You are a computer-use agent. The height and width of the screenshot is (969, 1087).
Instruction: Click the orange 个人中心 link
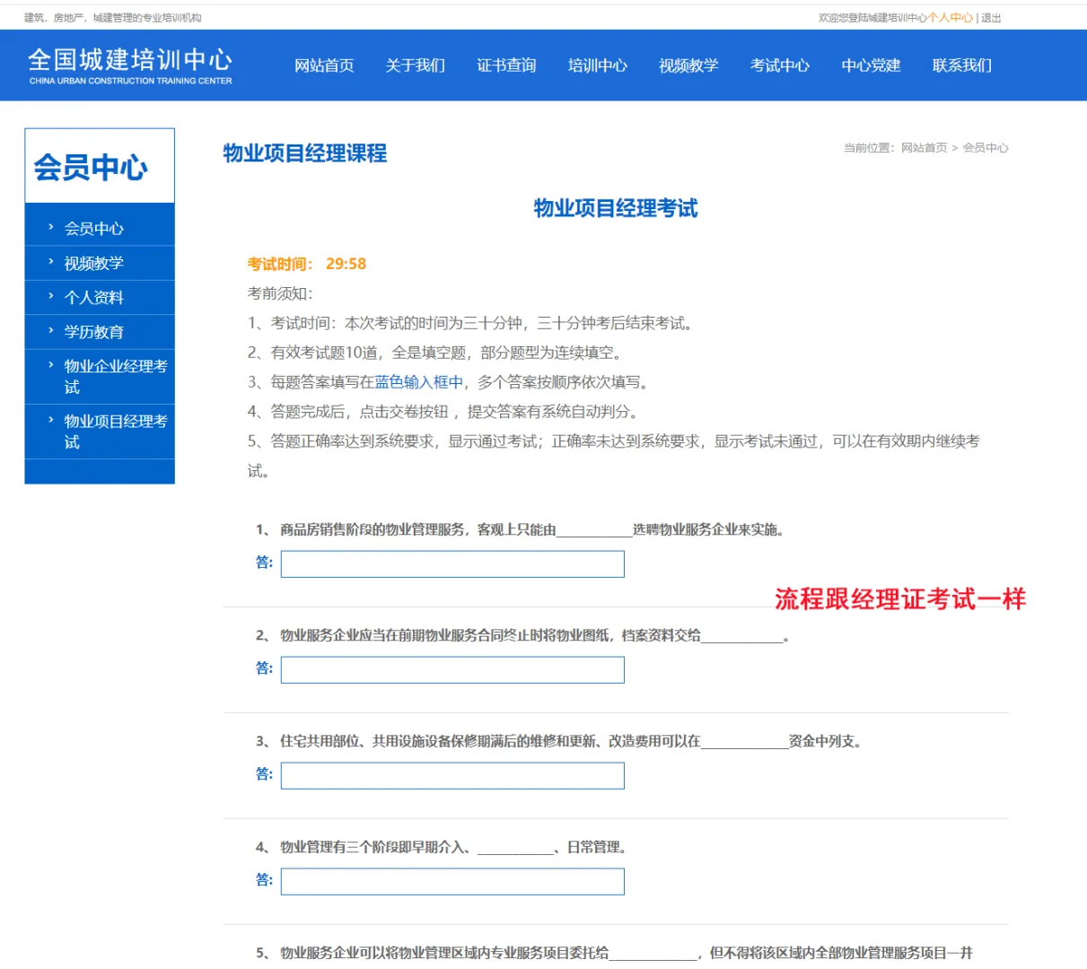[x=950, y=17]
